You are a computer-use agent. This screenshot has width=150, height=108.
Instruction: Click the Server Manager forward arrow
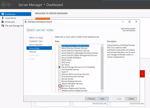(x=9, y=4)
